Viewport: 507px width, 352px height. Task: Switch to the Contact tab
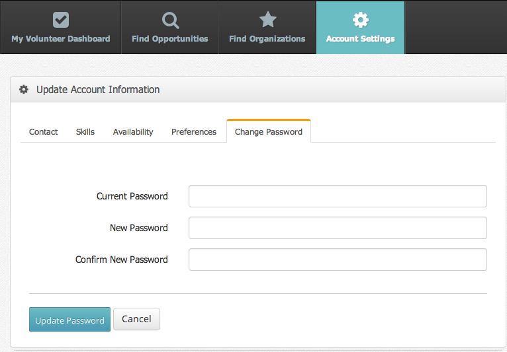point(43,131)
